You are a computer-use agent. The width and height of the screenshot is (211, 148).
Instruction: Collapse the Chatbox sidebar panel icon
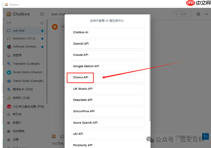[42, 14]
